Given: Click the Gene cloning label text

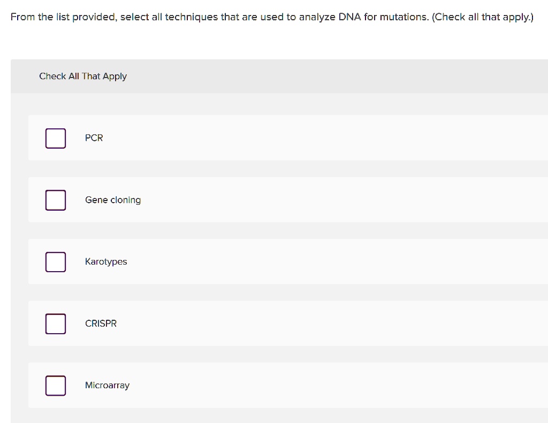Looking at the screenshot, I should [113, 200].
